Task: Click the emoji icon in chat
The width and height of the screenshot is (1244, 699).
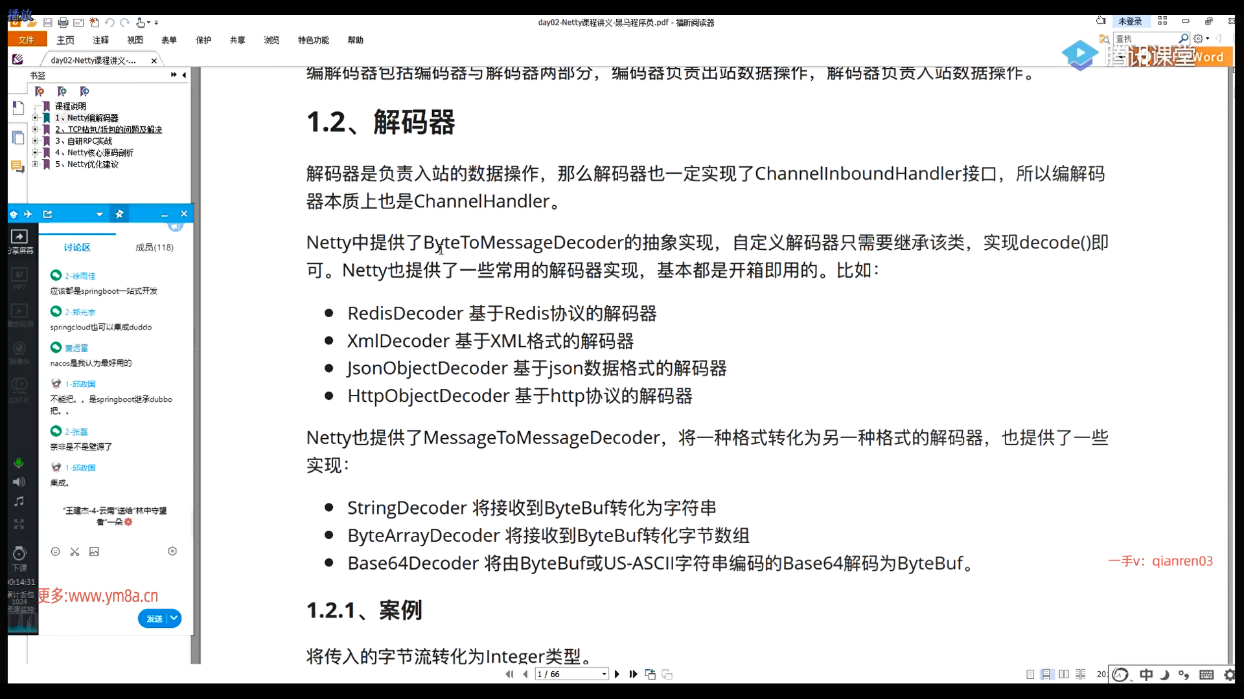Action: point(56,551)
